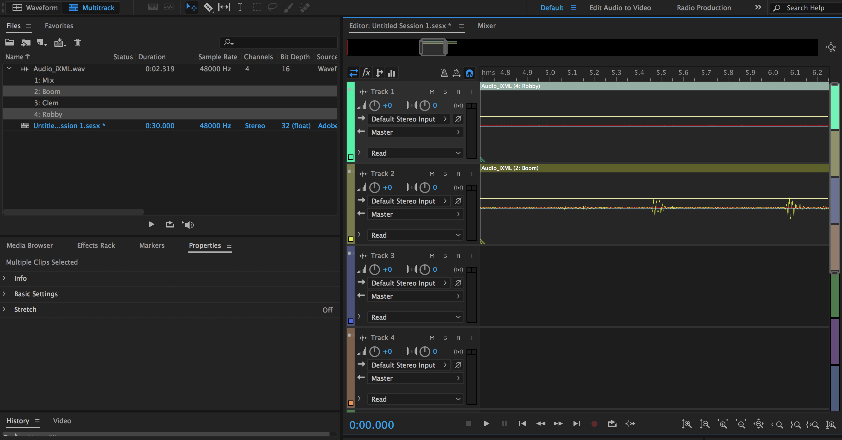Image resolution: width=842 pixels, height=440 pixels.
Task: Open the Markers panel
Action: 152,245
